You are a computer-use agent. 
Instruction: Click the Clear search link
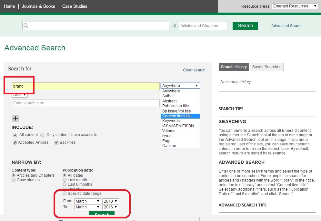pyautogui.click(x=194, y=70)
